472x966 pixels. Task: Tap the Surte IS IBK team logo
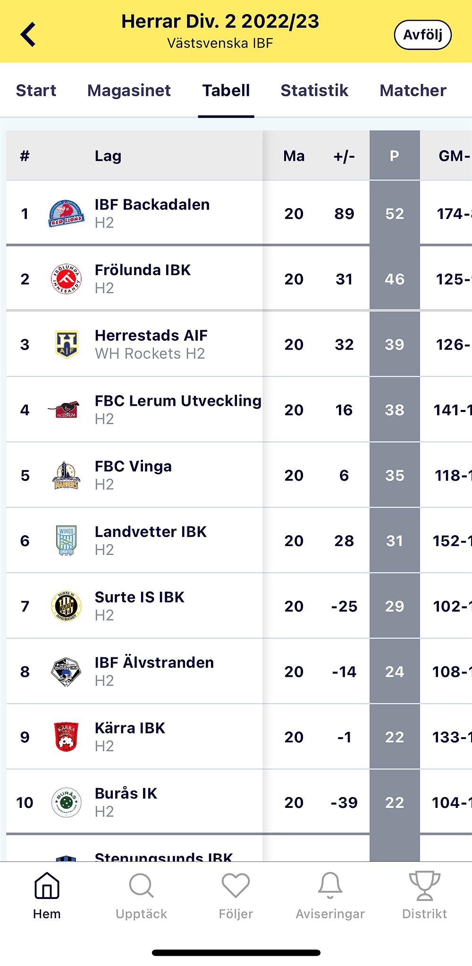66,606
